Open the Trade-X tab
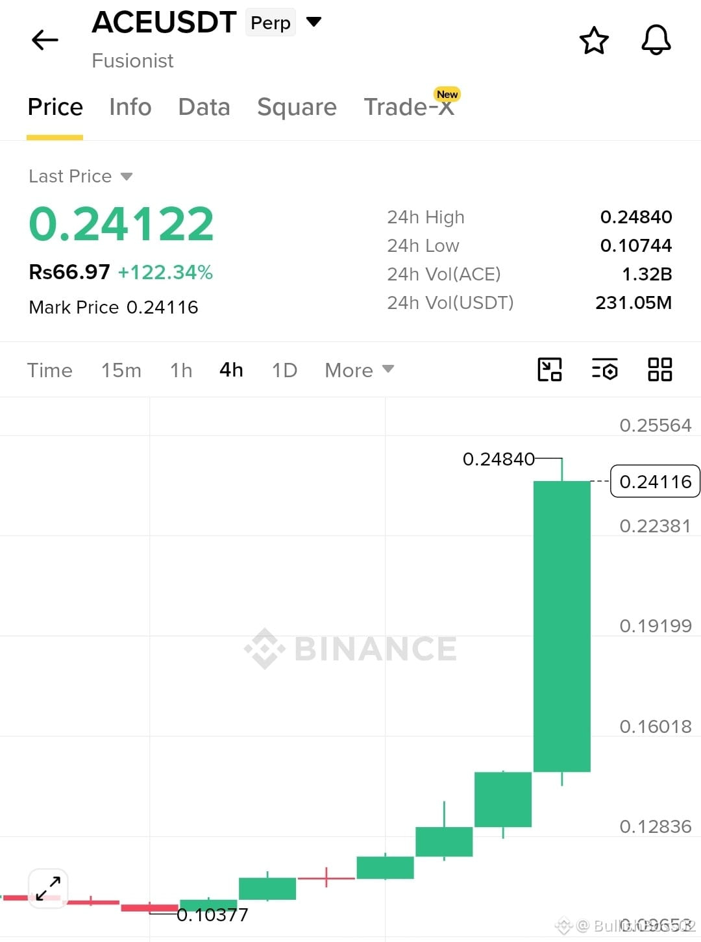 [x=410, y=106]
